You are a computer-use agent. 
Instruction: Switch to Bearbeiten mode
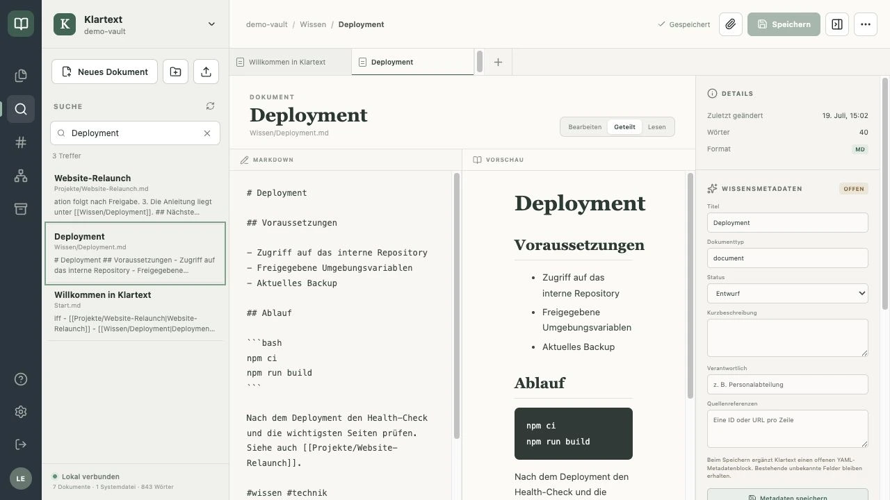coord(585,127)
